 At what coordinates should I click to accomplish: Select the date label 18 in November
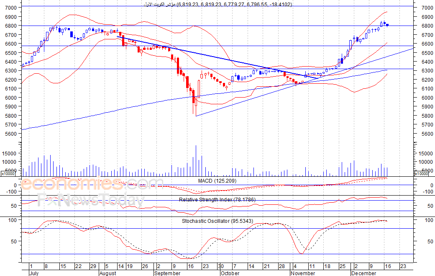[x=328, y=266]
